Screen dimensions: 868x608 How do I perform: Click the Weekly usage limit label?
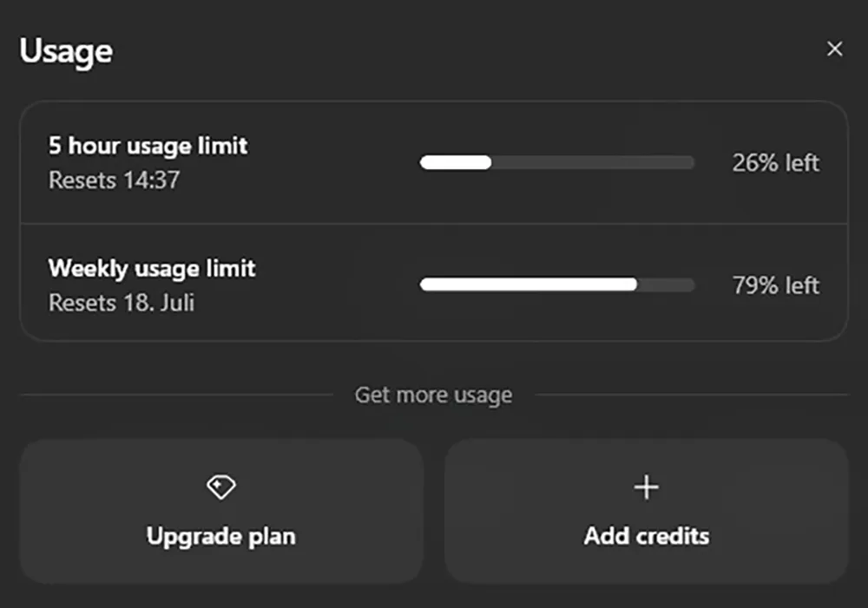pos(152,268)
